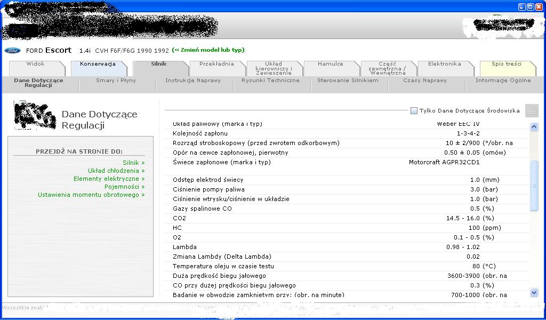The height and width of the screenshot is (320, 546).
Task: Switch to the Konserwacja tab
Action: coord(98,64)
